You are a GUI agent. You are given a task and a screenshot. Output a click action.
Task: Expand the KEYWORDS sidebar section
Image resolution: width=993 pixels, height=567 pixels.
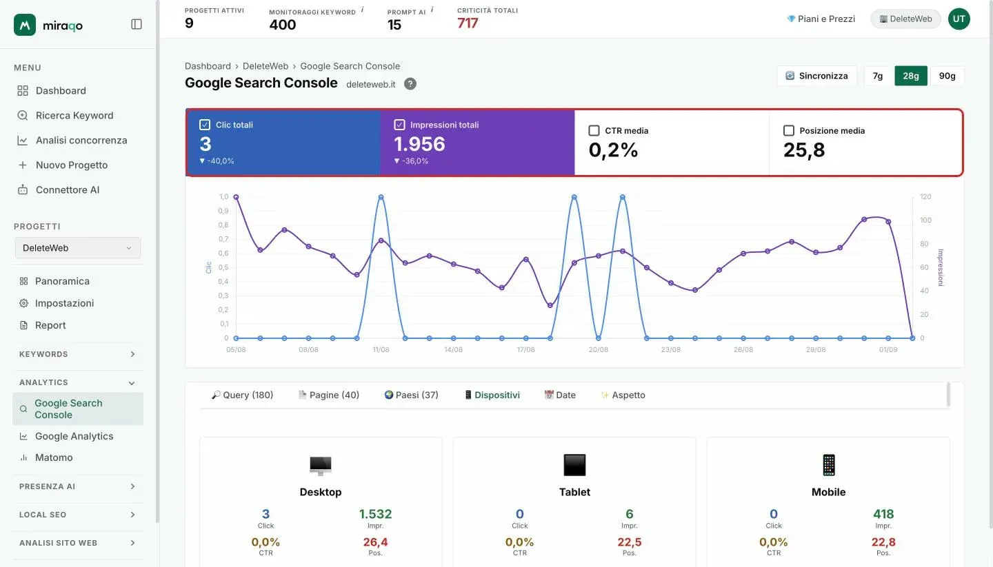pos(77,354)
